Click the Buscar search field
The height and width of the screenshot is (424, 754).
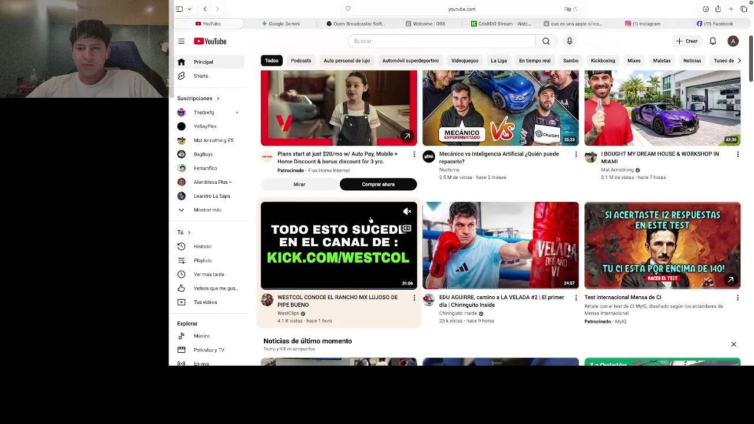(442, 41)
